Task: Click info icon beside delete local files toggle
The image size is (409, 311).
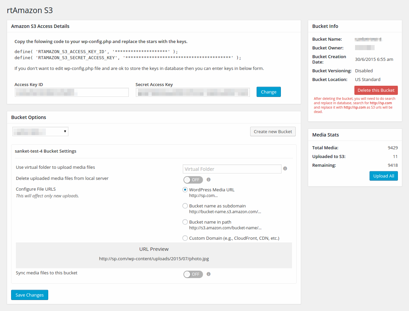Action: click(x=208, y=180)
